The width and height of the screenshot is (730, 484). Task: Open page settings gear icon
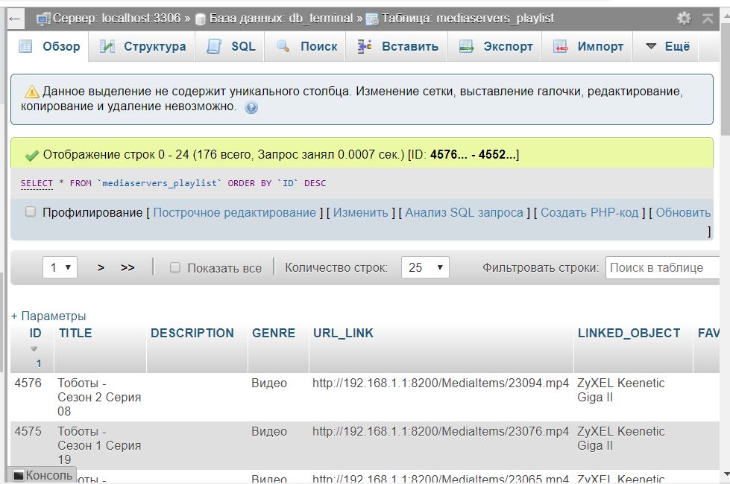(684, 19)
